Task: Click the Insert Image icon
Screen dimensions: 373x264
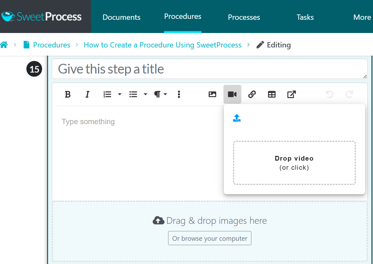Action: pos(212,94)
